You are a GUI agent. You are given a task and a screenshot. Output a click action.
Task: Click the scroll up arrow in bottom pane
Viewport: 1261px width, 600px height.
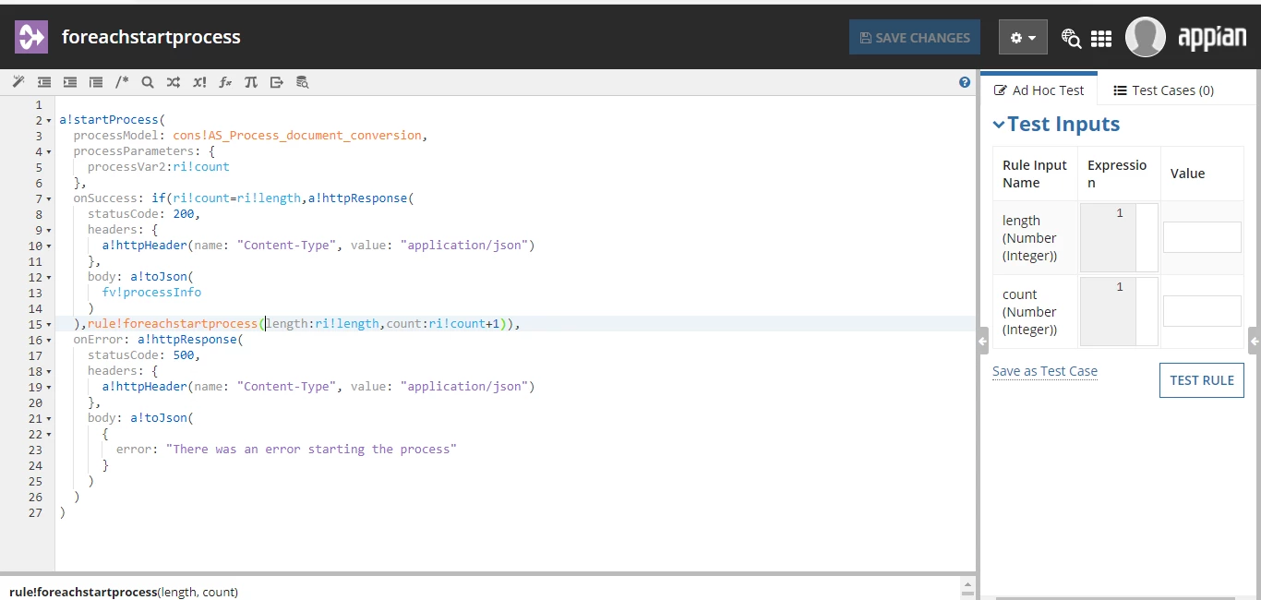point(967,584)
